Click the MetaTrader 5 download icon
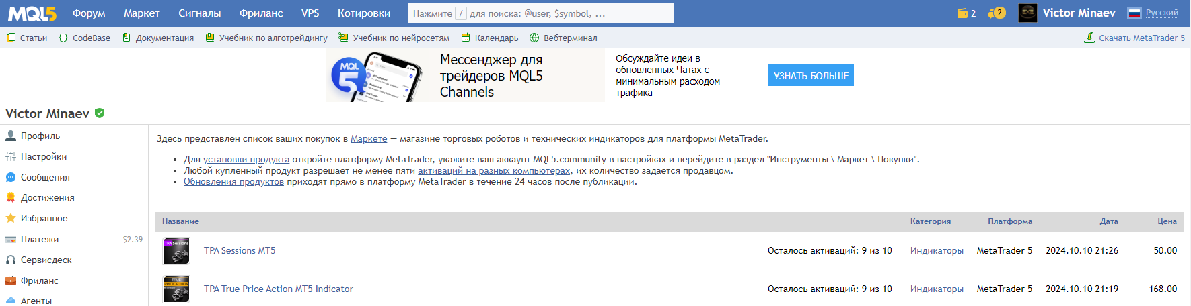The width and height of the screenshot is (1191, 306). (1089, 38)
